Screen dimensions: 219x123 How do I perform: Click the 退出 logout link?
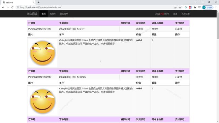[x=175, y=14]
